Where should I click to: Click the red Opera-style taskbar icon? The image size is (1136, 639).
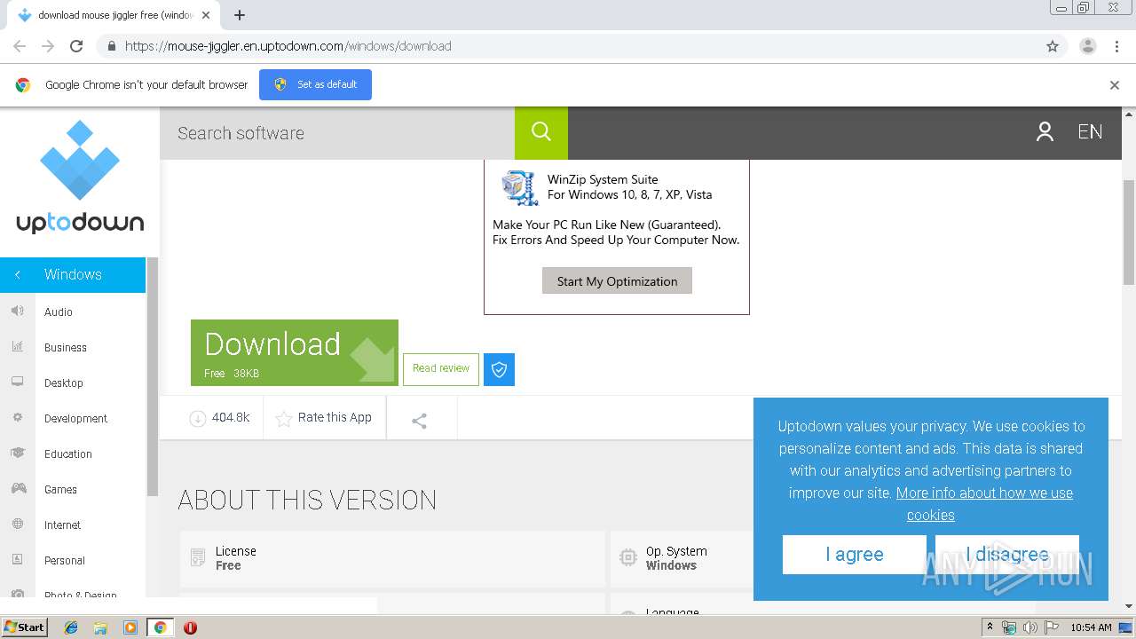190,627
